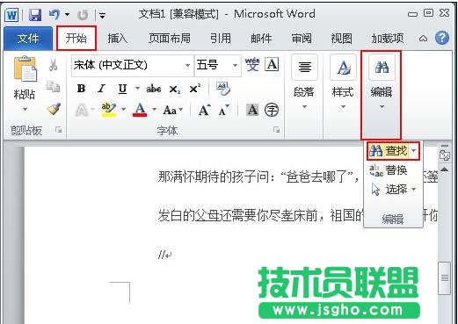This screenshot has width=458, height=324.
Task: Click the 粘贴 clipboard icon
Action: coord(25,68)
